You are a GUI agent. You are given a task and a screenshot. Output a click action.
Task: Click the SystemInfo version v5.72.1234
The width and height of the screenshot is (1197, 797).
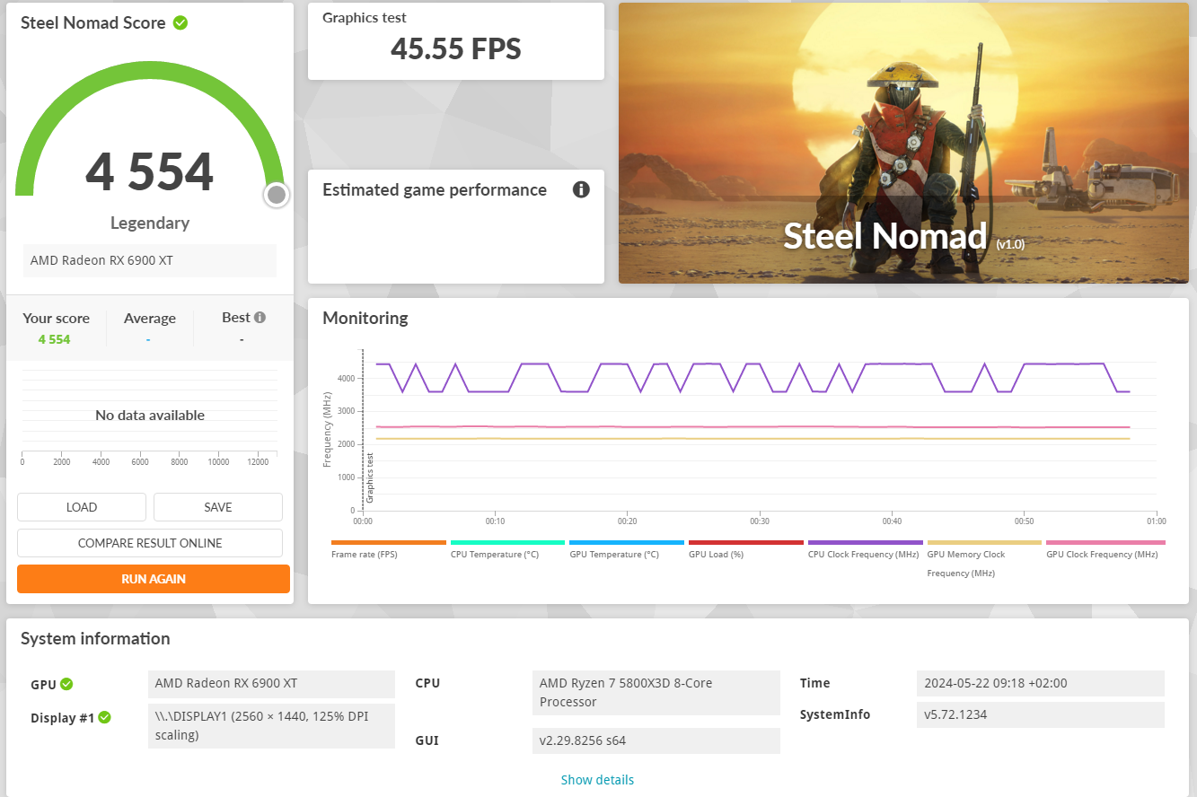pos(1041,715)
